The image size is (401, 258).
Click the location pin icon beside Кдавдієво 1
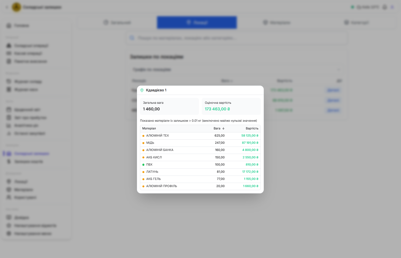click(x=142, y=90)
